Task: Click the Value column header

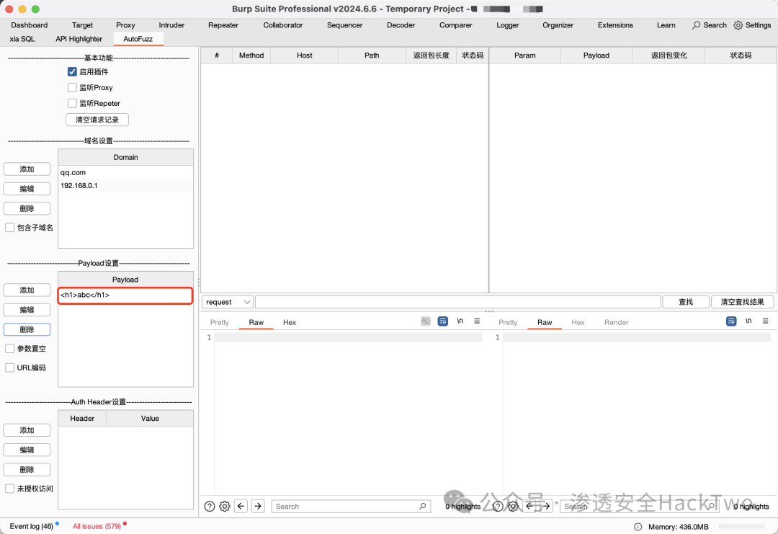Action: 150,419
